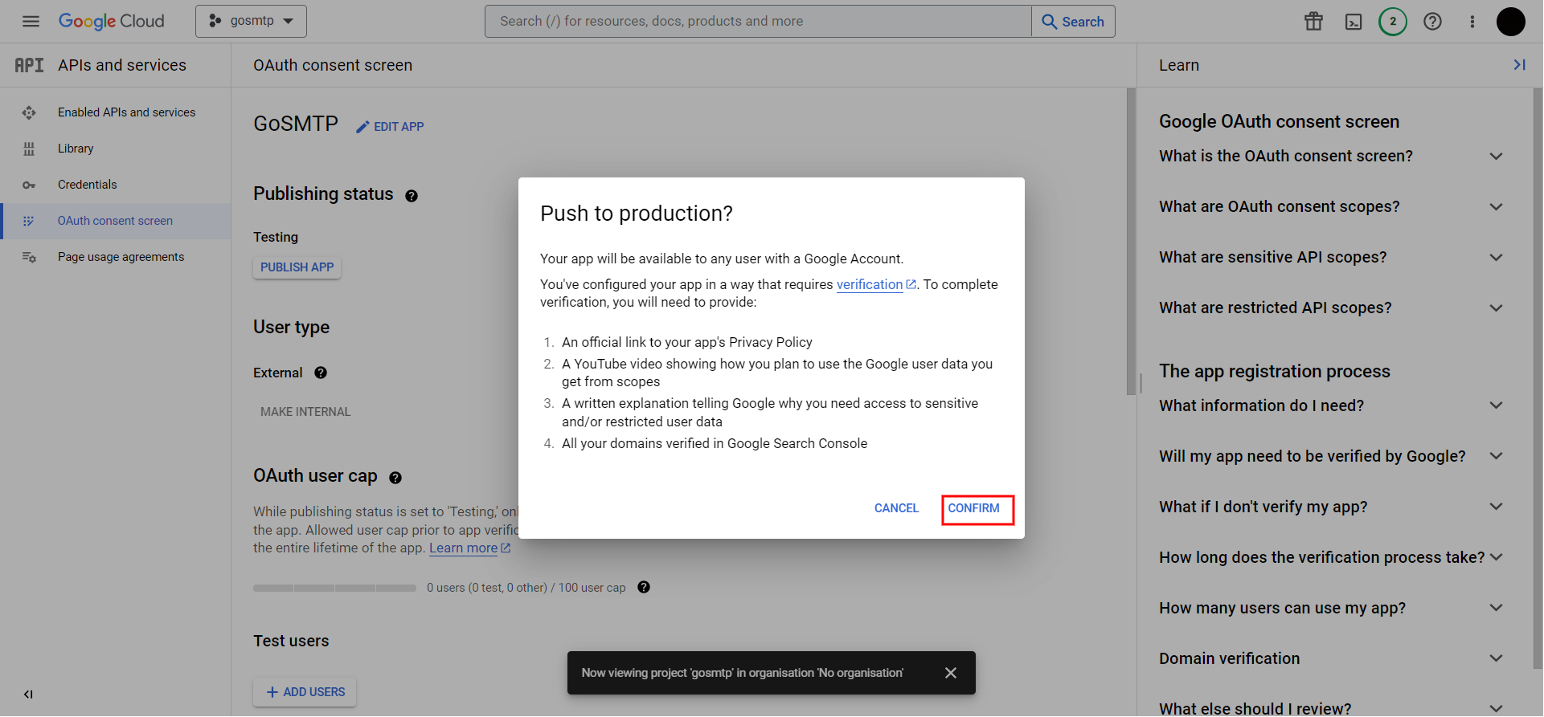Dismiss the project notification toast

point(951,673)
